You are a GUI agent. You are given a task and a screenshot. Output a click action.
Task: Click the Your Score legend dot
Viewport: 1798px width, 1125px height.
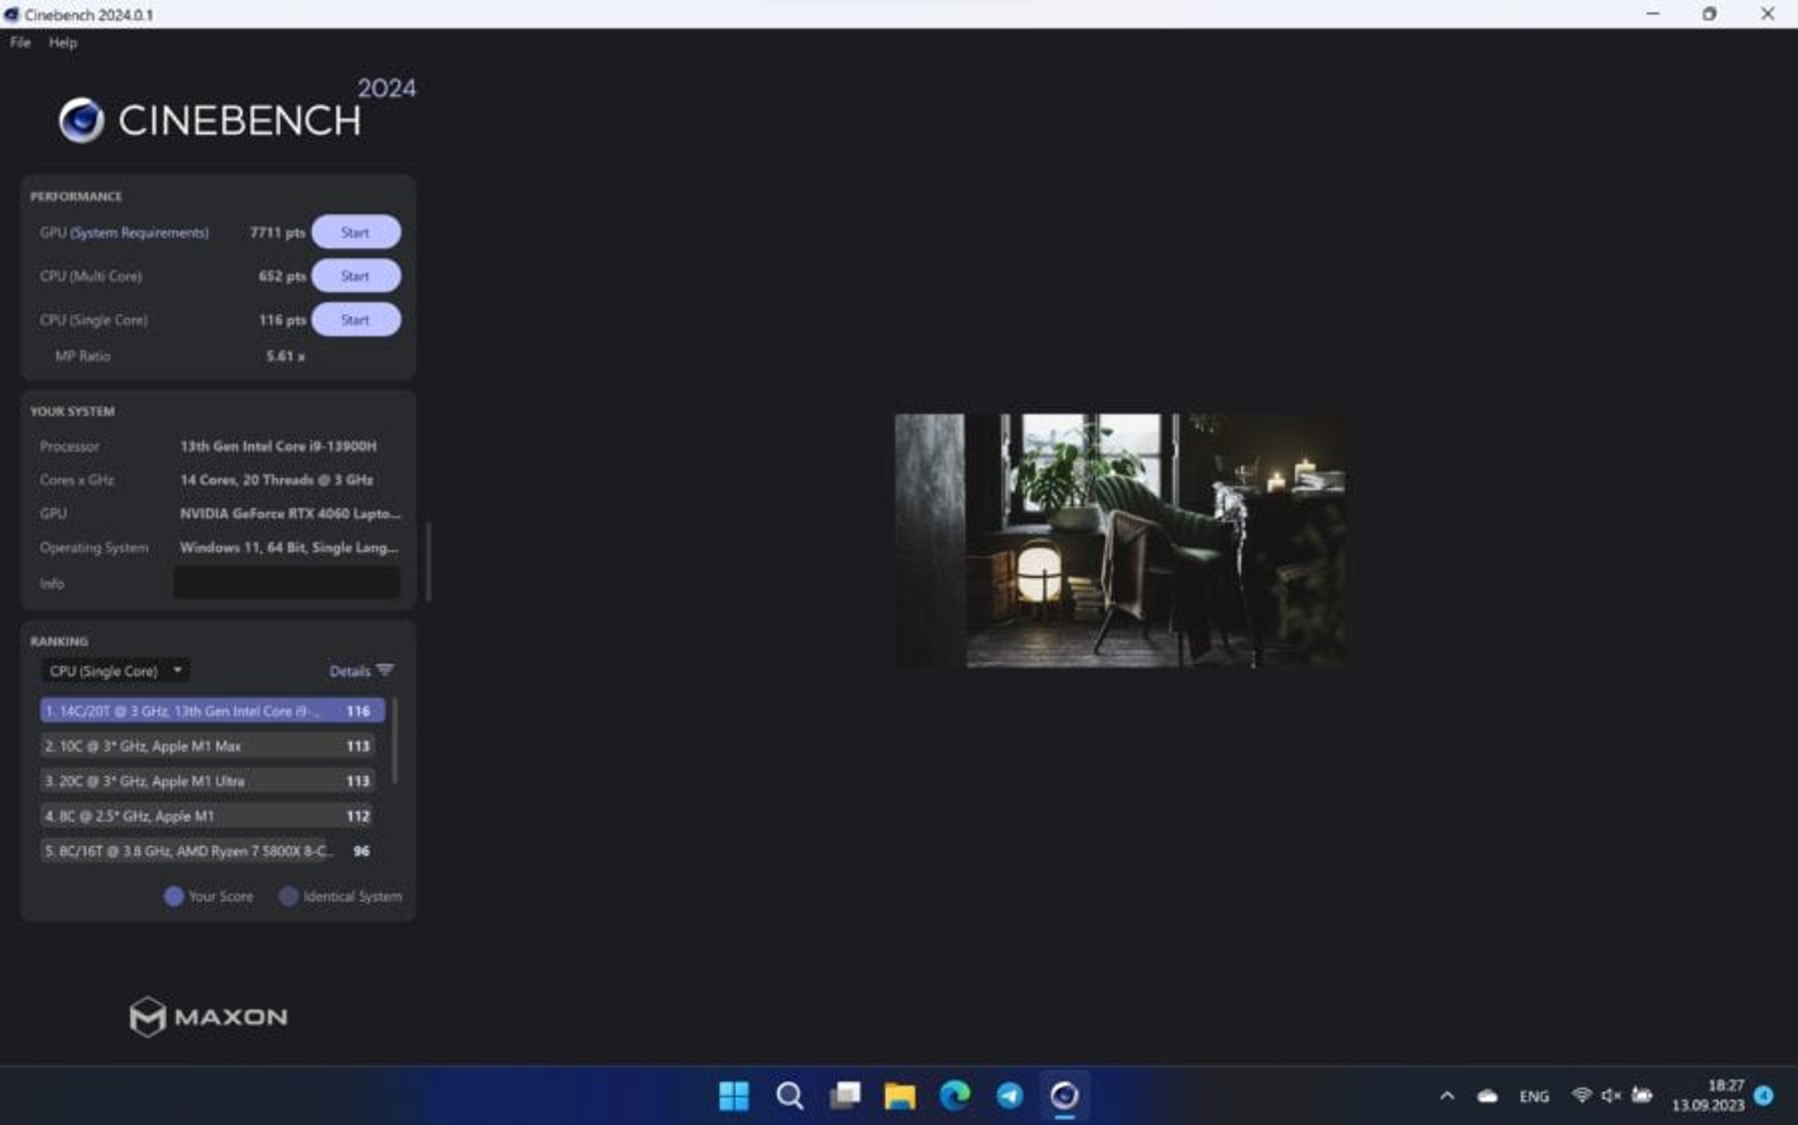[x=173, y=896]
